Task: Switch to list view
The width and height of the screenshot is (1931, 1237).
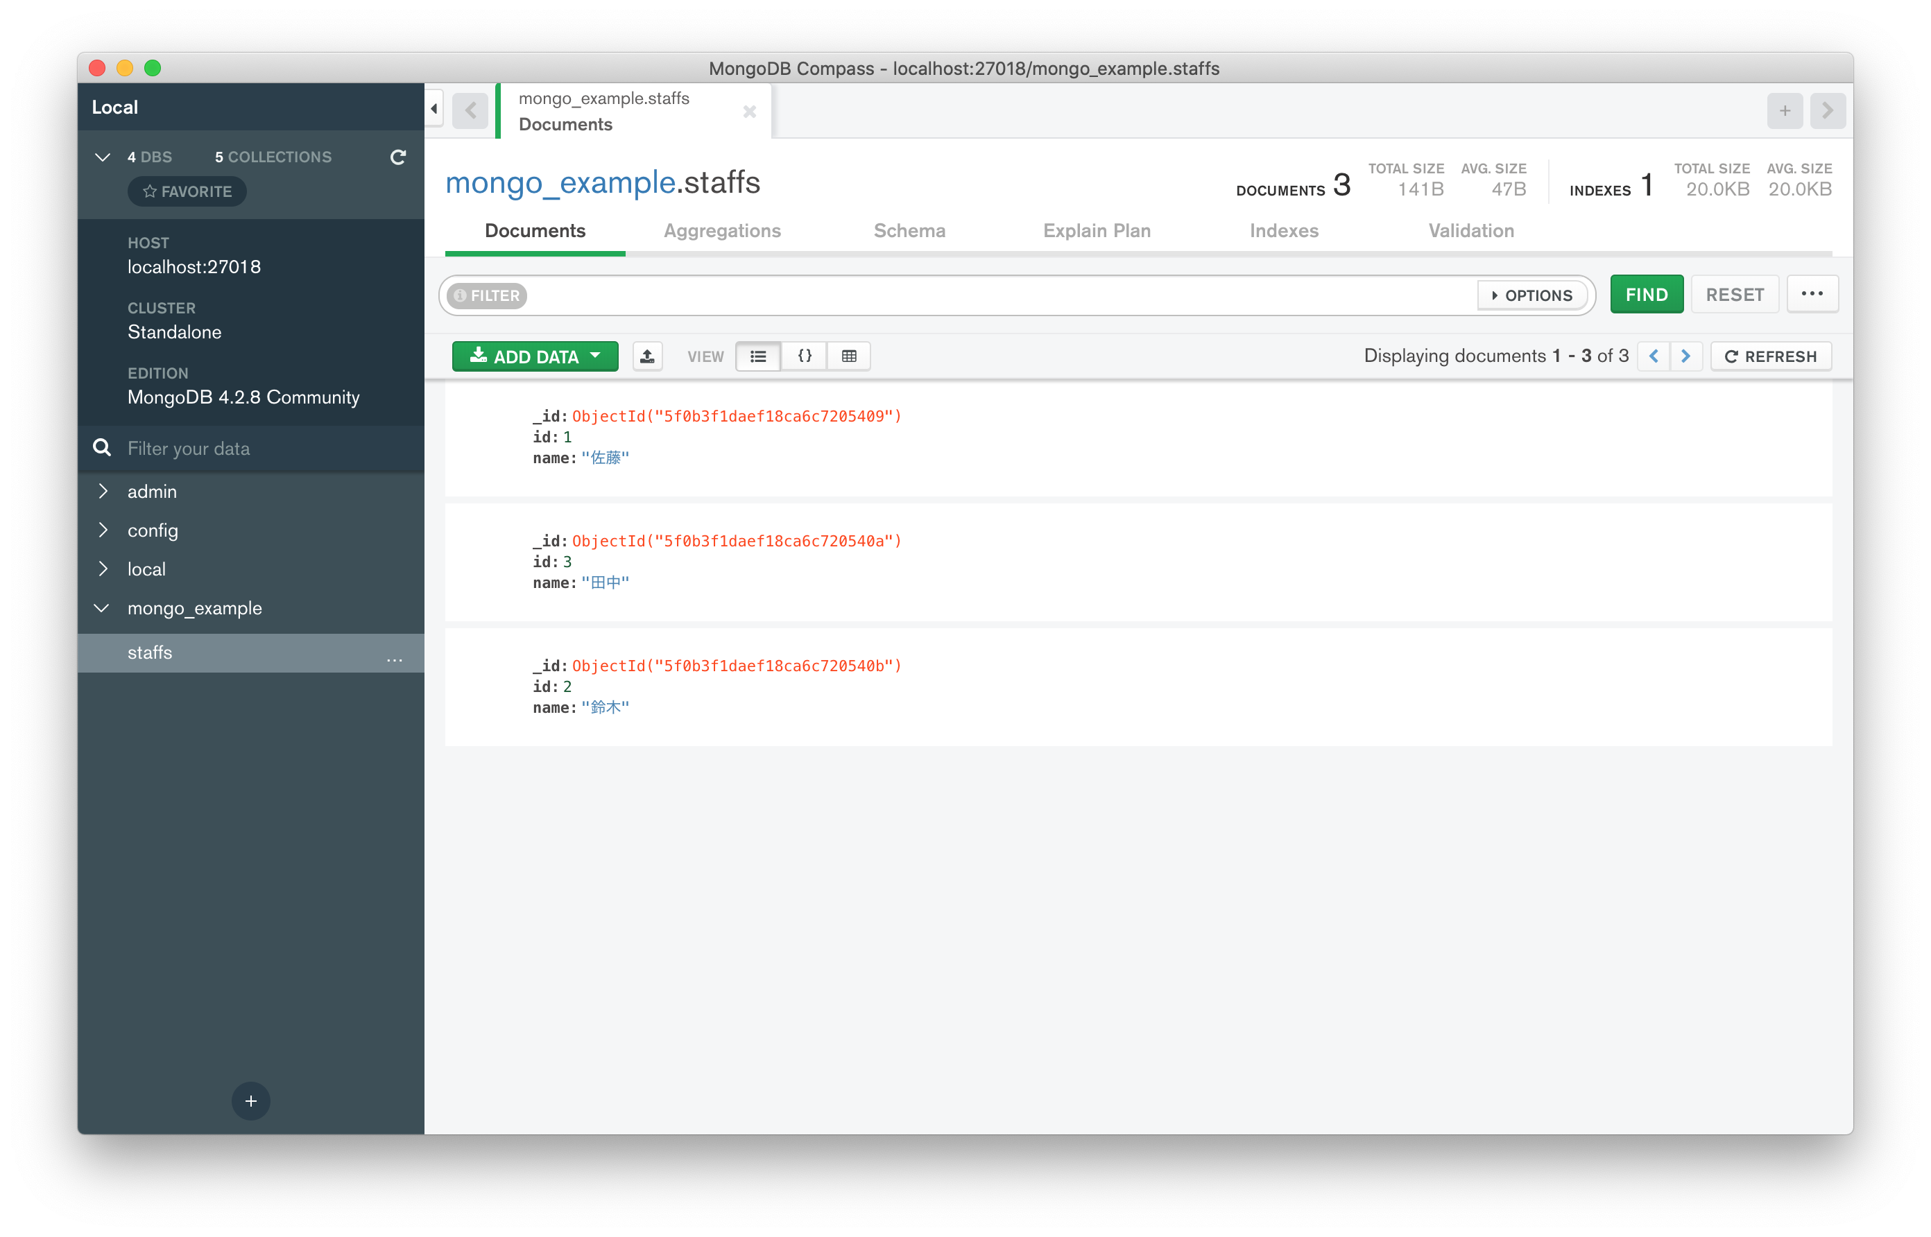Action: (757, 356)
